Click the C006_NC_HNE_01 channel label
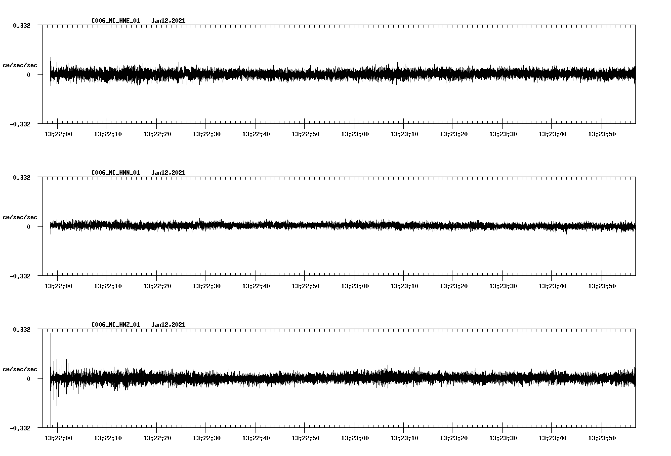 (x=115, y=21)
